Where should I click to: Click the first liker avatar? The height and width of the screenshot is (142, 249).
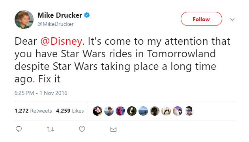click(97, 111)
